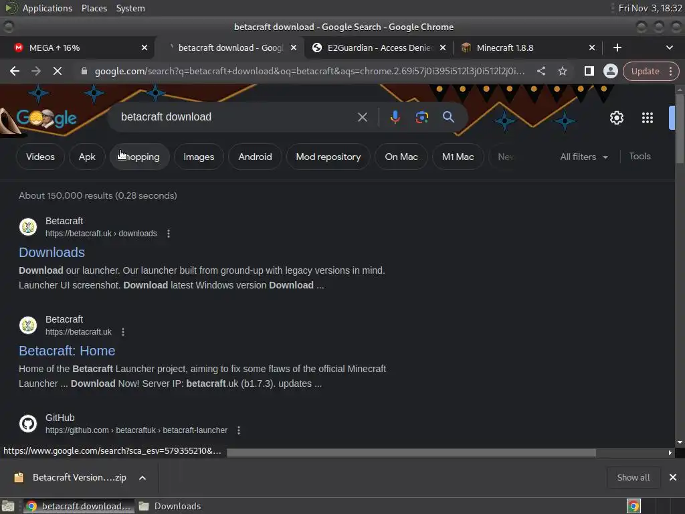This screenshot has width=685, height=514.
Task: Switch to E2Guardian Access Denied tab
Action: tap(379, 48)
